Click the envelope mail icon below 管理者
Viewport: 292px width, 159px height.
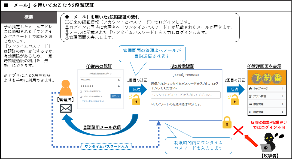click(66, 108)
